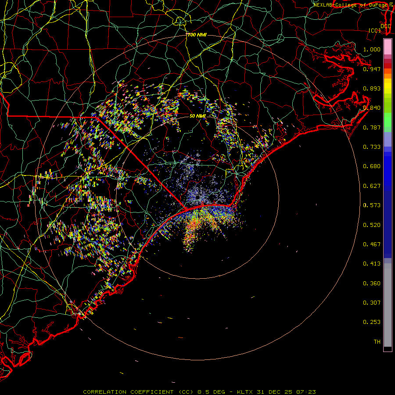Click the 07:23 timestamp
This screenshot has width=395, height=395.
306,392
